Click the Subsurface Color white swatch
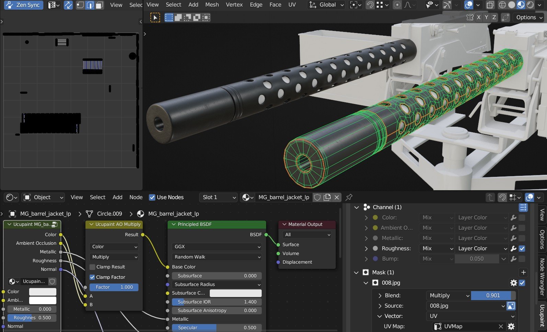The image size is (547, 332). [x=236, y=293]
